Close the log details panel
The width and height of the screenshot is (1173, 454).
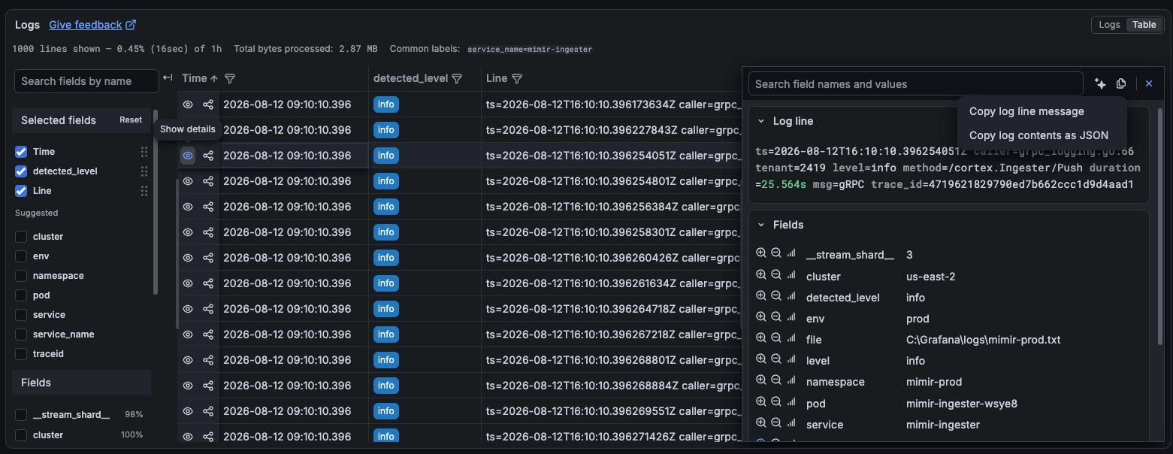coord(1149,84)
